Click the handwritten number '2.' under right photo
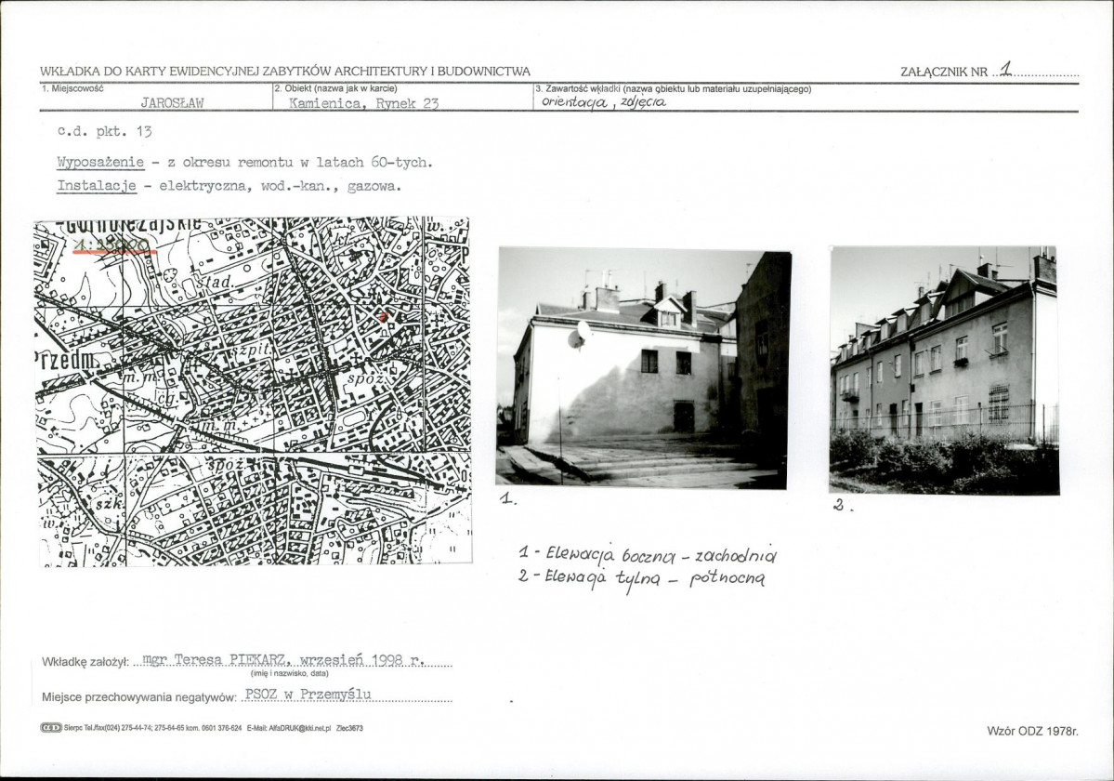 pos(843,506)
